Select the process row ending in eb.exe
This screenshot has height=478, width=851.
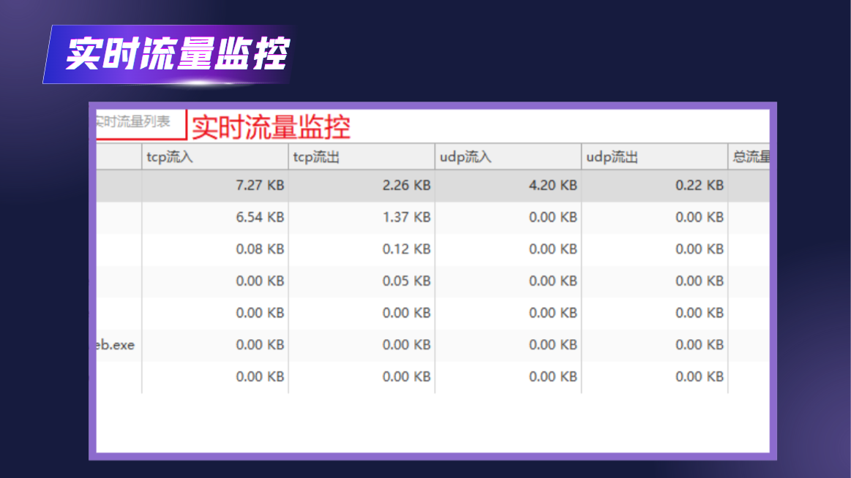pos(432,345)
